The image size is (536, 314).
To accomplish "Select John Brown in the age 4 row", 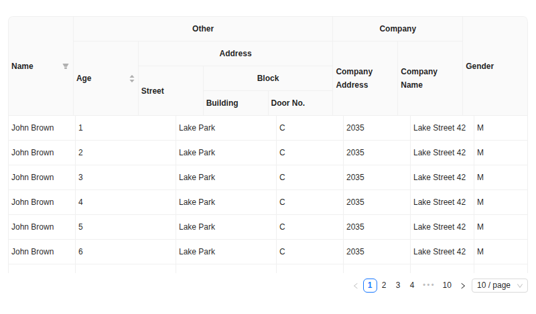I will click(32, 202).
